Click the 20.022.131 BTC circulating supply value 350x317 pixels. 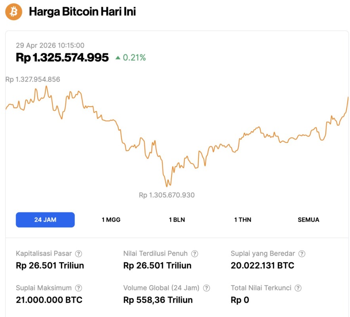pyautogui.click(x=262, y=265)
